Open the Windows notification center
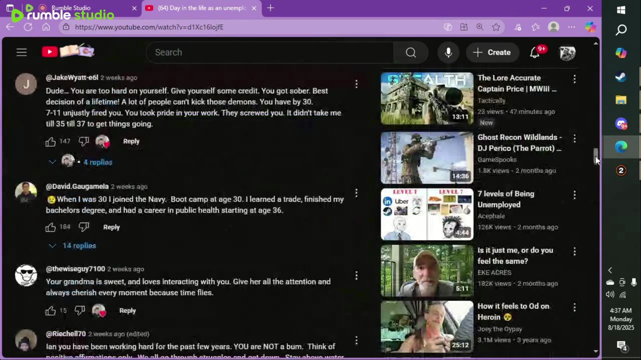 click(621, 345)
